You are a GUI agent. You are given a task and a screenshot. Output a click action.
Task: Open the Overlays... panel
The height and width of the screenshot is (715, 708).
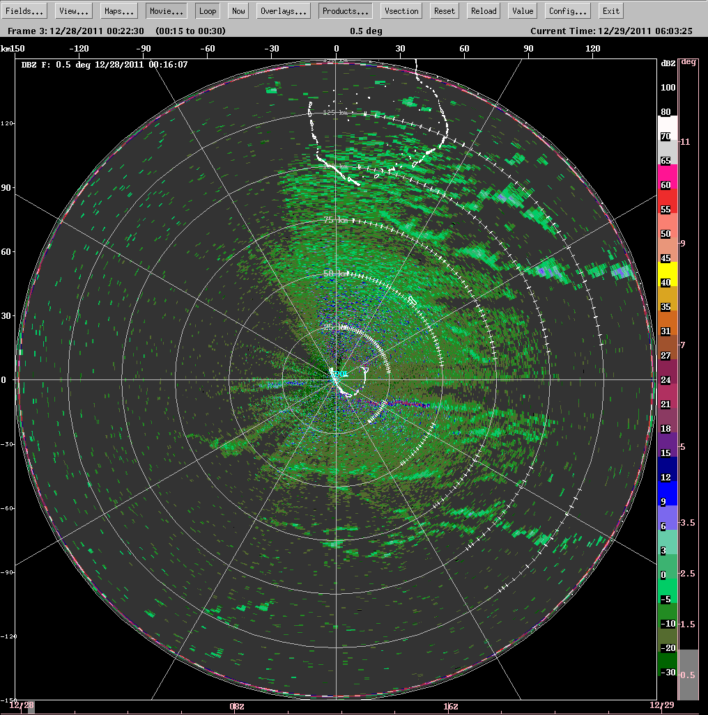[x=284, y=11]
